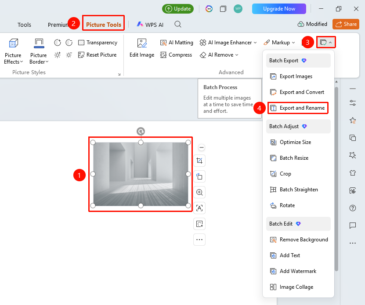Open the comment bubble icon in sidebar

click(x=353, y=226)
